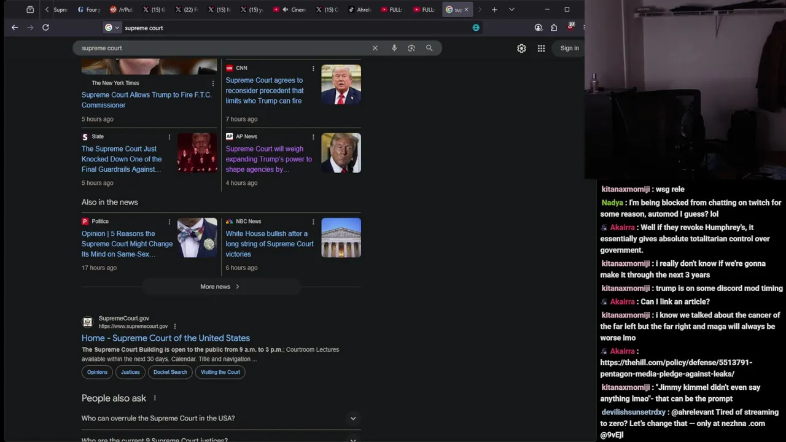Open Home - Supreme Court of the United States
Viewport: 786px width, 442px height.
166,338
